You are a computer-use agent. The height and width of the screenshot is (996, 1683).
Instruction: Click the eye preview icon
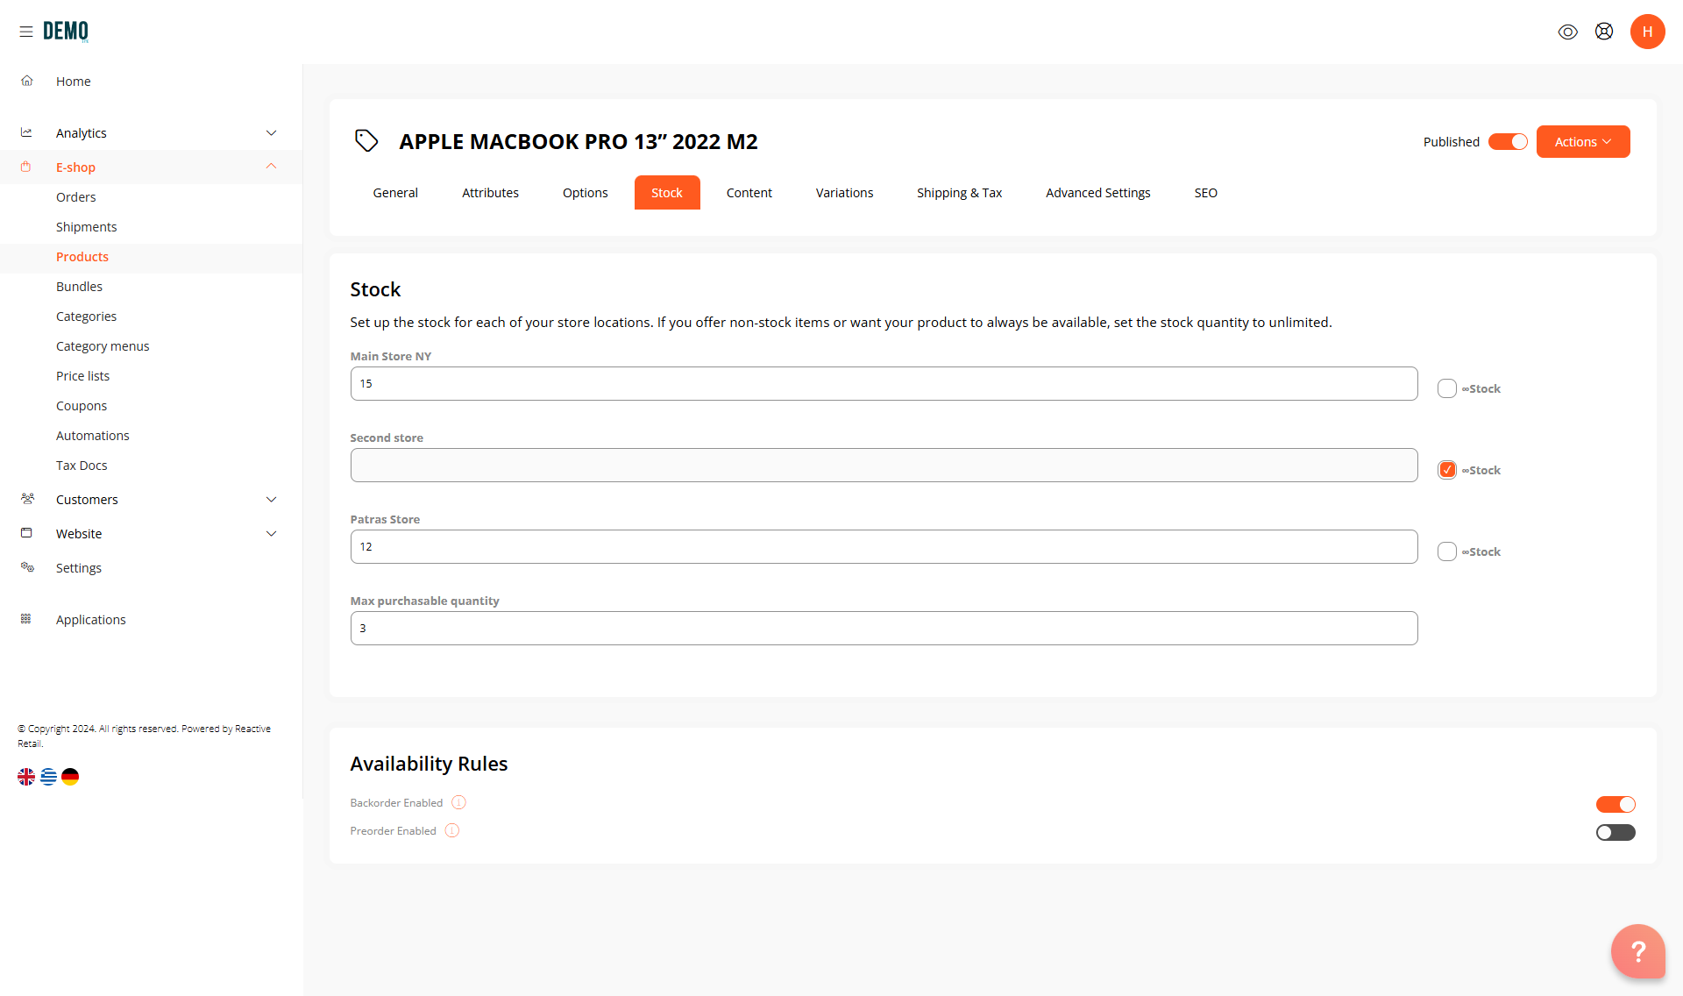click(x=1568, y=32)
